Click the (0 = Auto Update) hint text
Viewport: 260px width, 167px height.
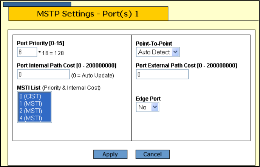click(x=93, y=75)
